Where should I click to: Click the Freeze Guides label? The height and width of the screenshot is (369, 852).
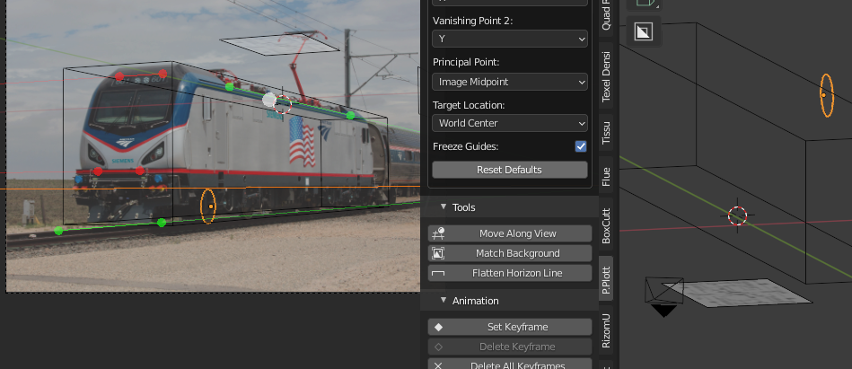[x=465, y=146]
